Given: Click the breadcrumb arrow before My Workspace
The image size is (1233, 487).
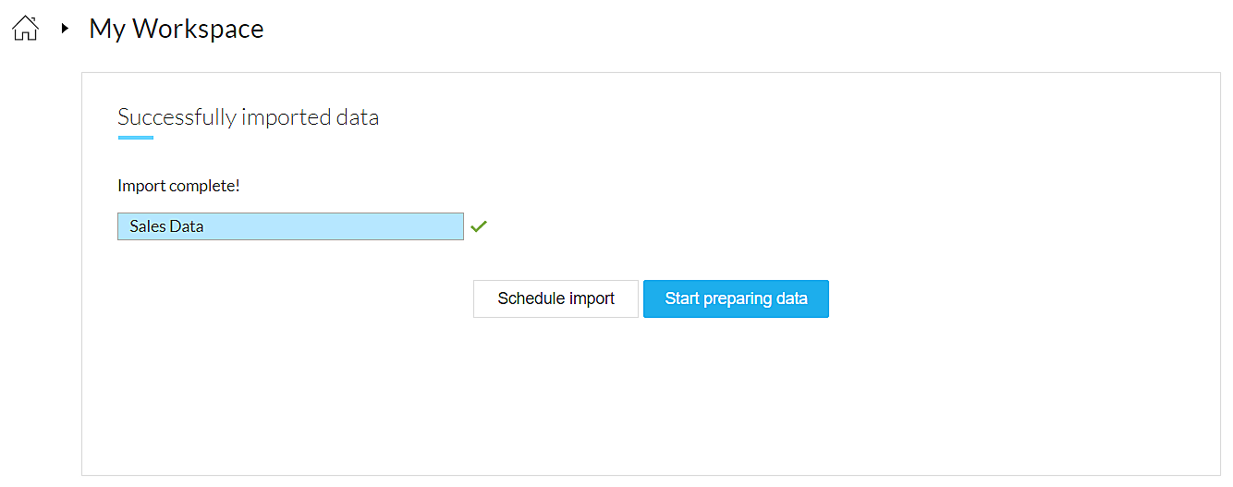Looking at the screenshot, I should (x=65, y=29).
